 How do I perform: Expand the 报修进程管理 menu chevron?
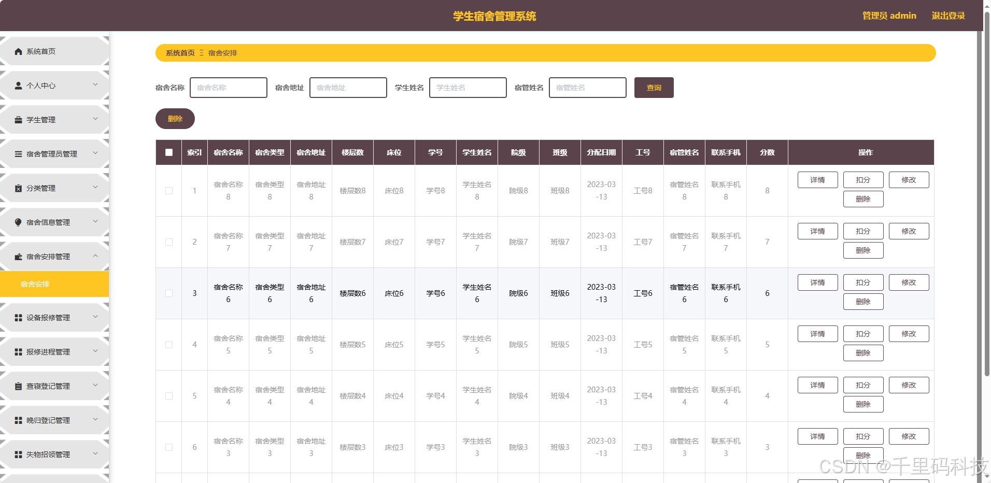[x=95, y=351]
